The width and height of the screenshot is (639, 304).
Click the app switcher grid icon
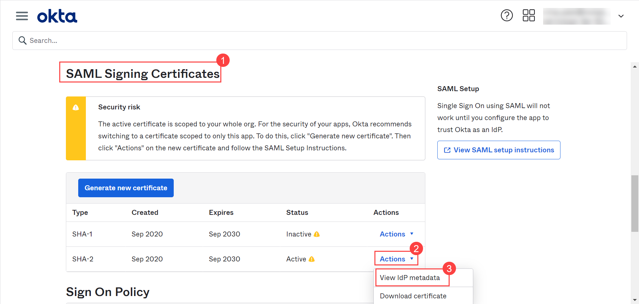[528, 15]
